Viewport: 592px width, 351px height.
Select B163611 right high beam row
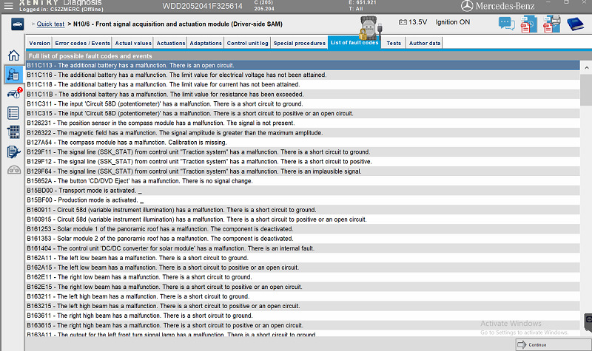303,316
